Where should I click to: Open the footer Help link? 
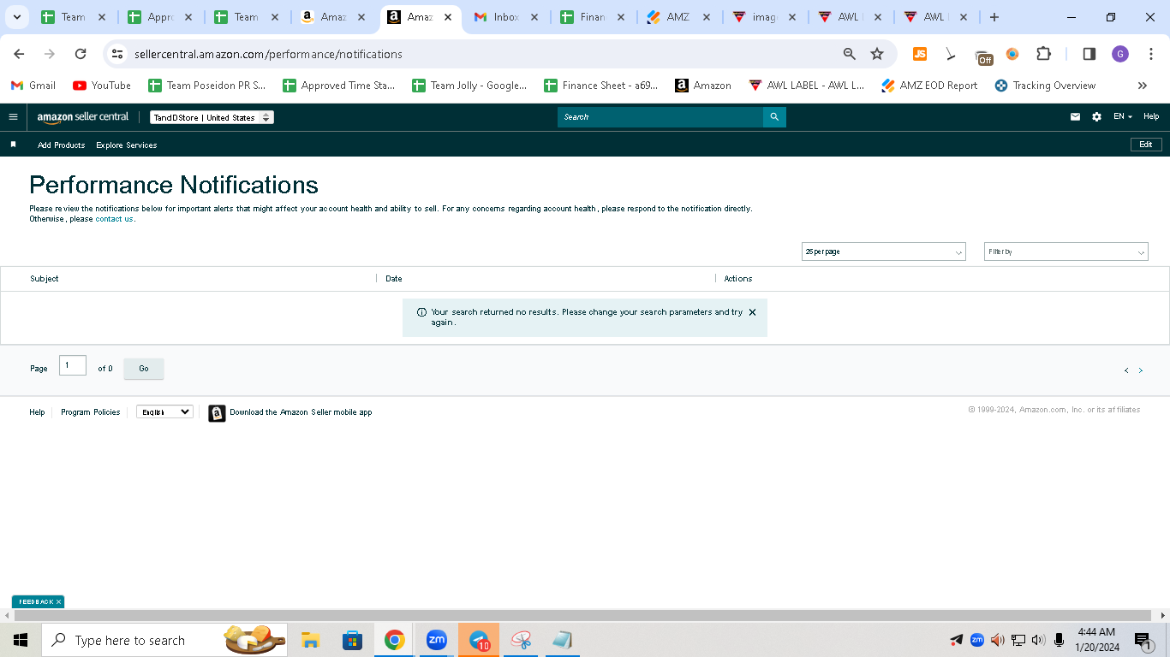click(x=37, y=412)
